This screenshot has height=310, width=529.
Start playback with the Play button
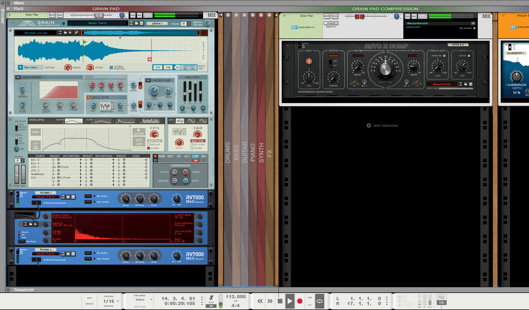tap(290, 301)
